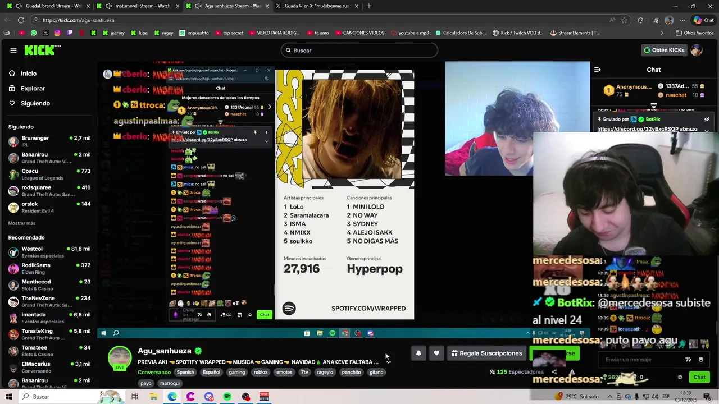Select orslok channel in sidebar
This screenshot has width=719, height=404.
[x=49, y=207]
